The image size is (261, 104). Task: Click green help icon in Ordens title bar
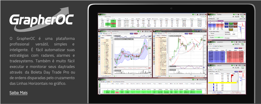click(x=193, y=80)
